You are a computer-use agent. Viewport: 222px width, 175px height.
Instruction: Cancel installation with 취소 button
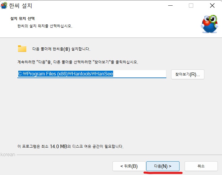coord(201,166)
